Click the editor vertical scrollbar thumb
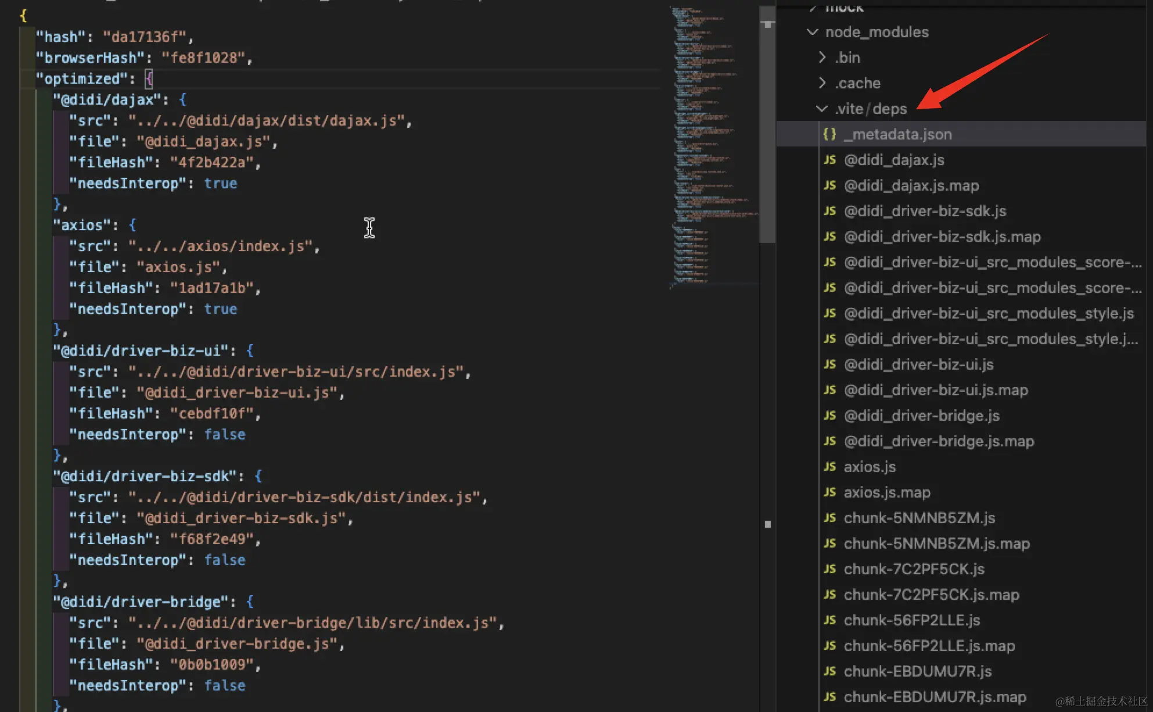 click(x=767, y=125)
